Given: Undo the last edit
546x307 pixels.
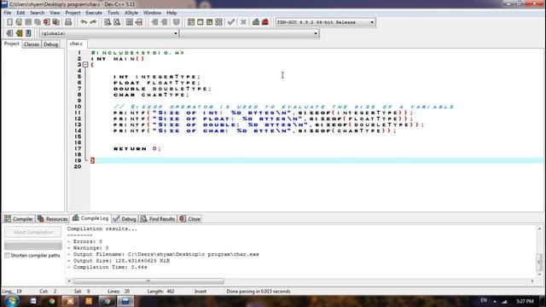Looking at the screenshot, I should tap(84, 22).
